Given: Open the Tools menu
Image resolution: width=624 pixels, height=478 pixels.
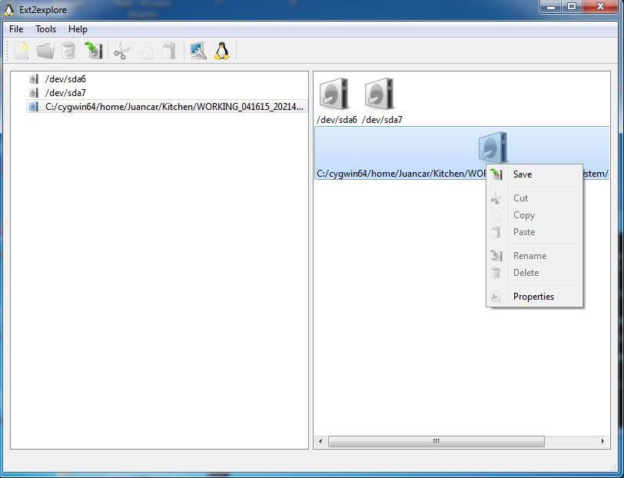Looking at the screenshot, I should point(46,29).
